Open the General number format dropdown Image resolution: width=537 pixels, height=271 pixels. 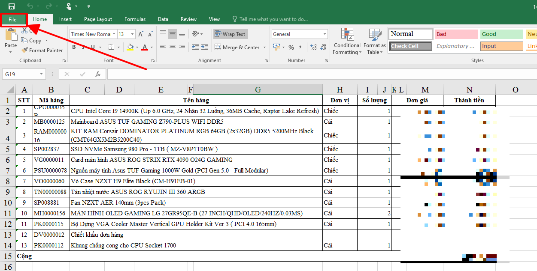point(325,34)
